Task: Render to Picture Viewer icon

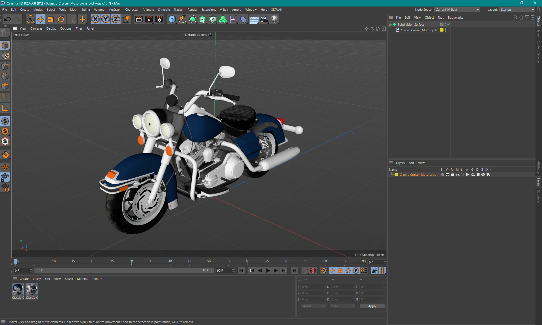Action: coord(149,19)
